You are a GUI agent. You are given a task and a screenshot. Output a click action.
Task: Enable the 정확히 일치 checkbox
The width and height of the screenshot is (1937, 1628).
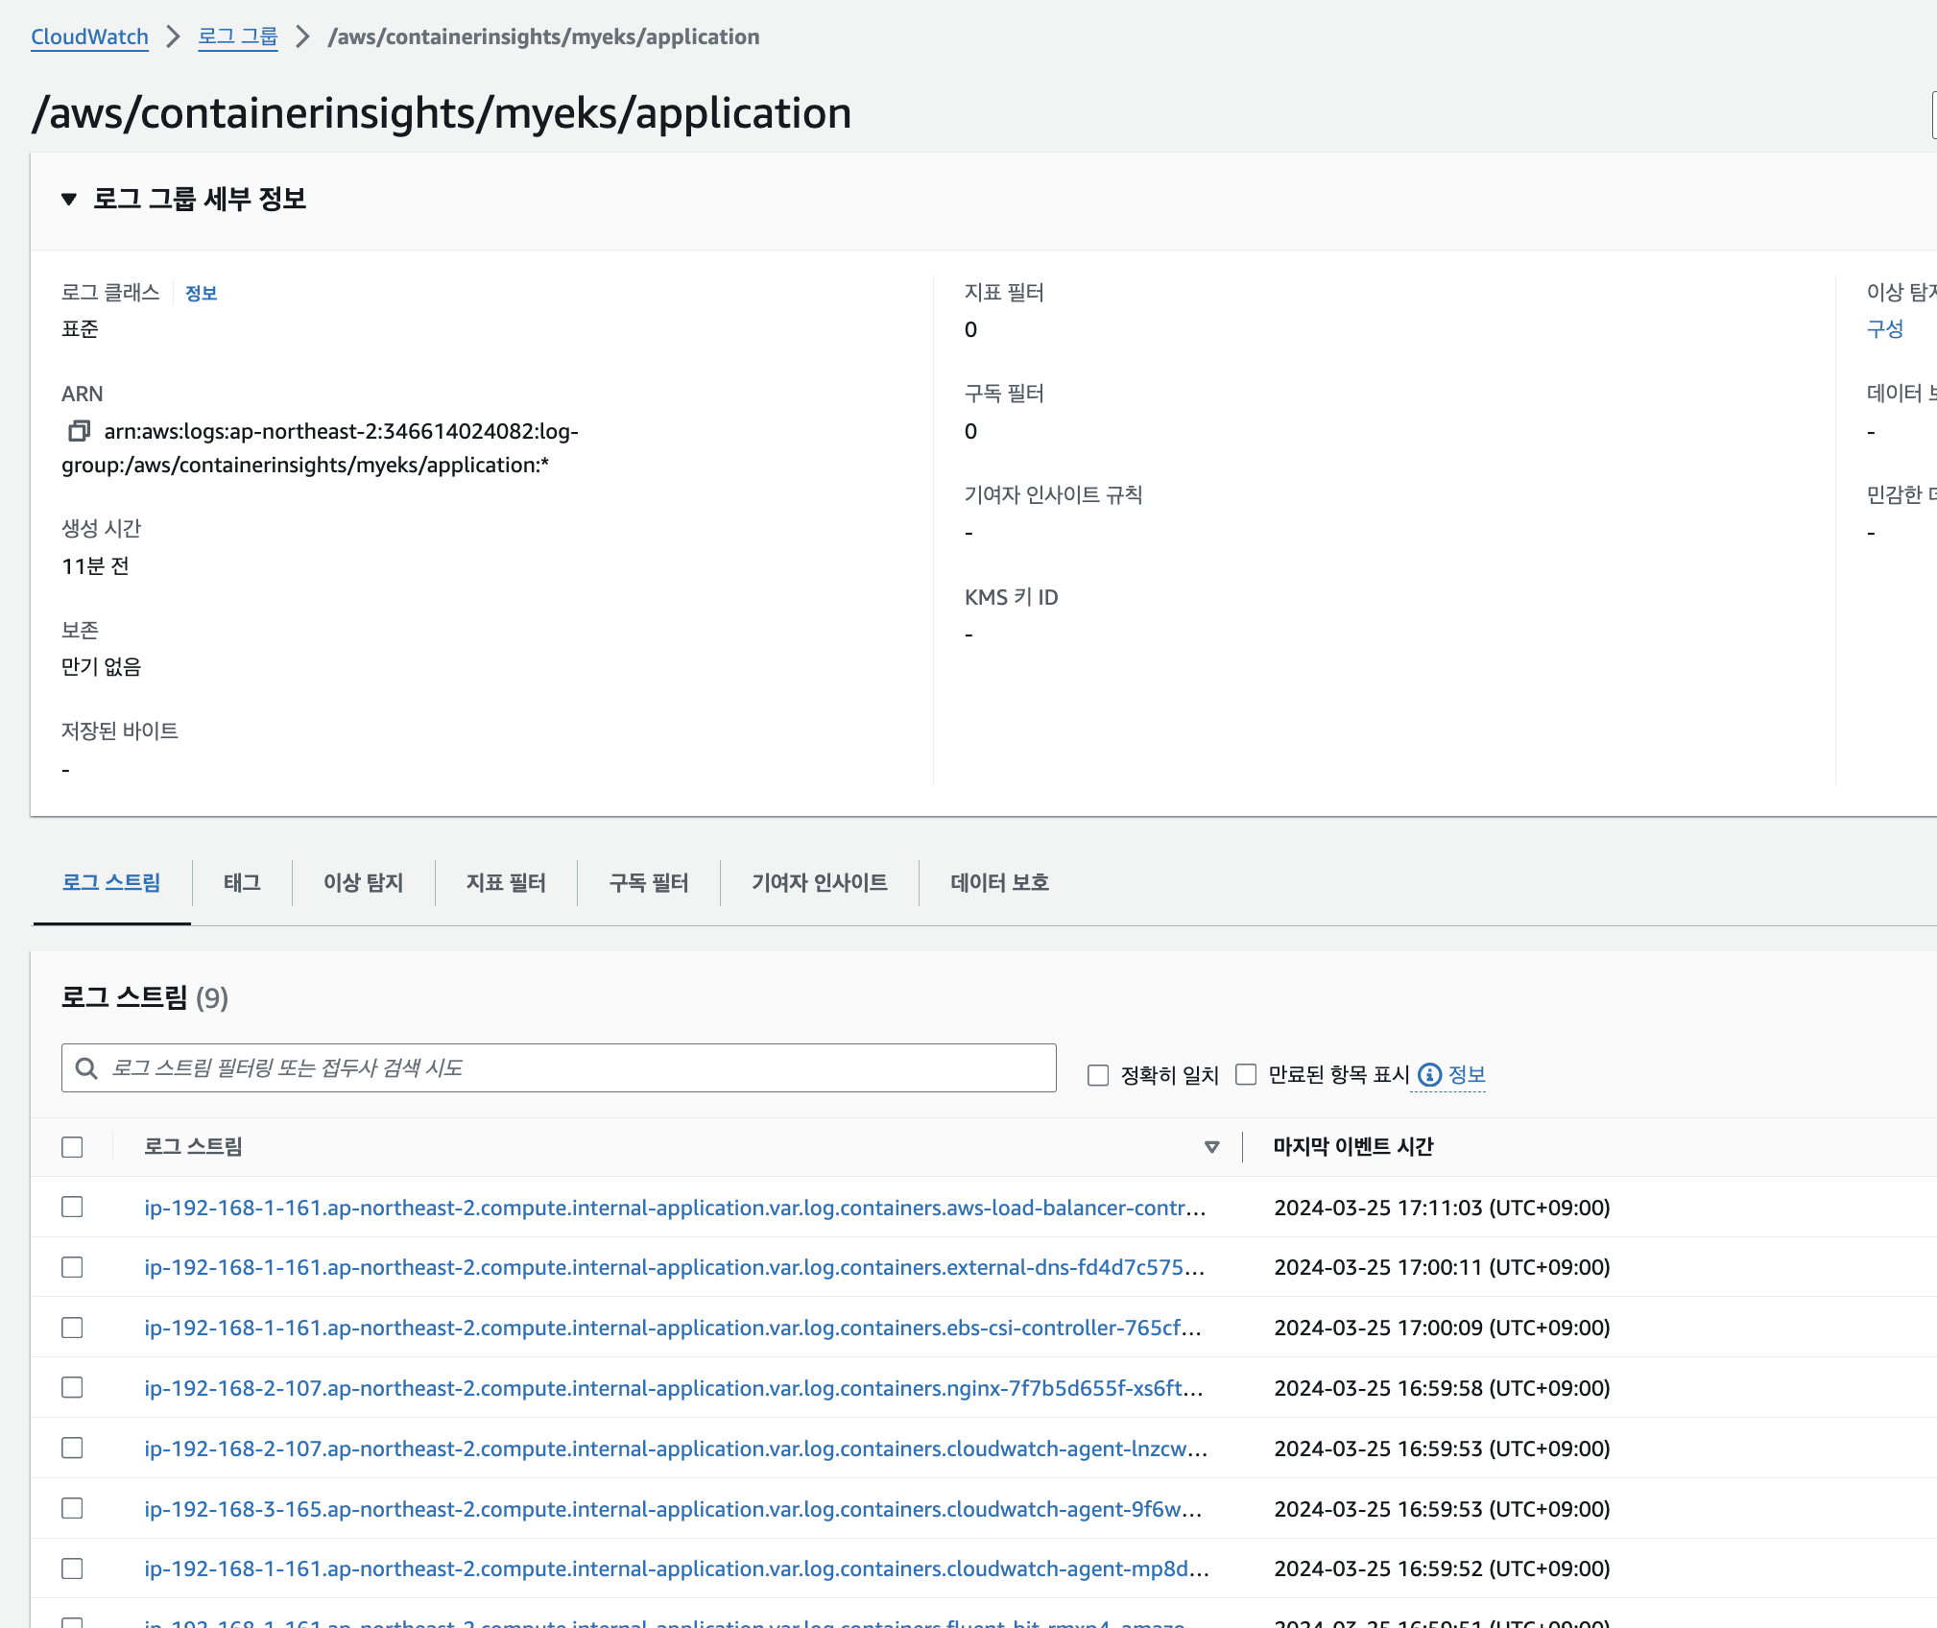[x=1098, y=1075]
